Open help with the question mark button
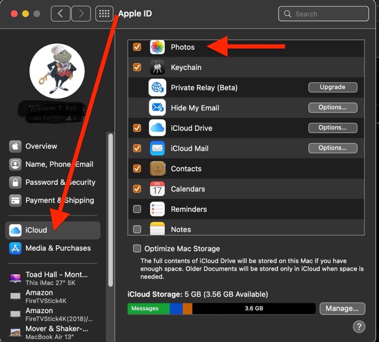 pos(359,327)
